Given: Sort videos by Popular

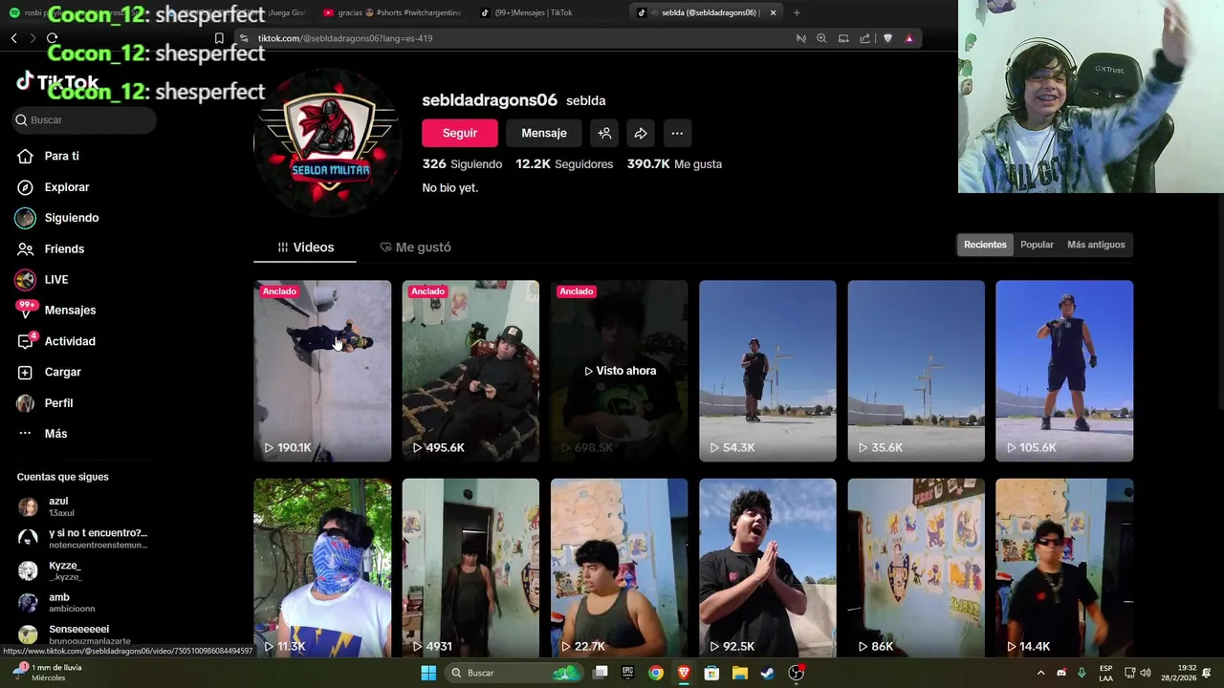Looking at the screenshot, I should (1037, 245).
